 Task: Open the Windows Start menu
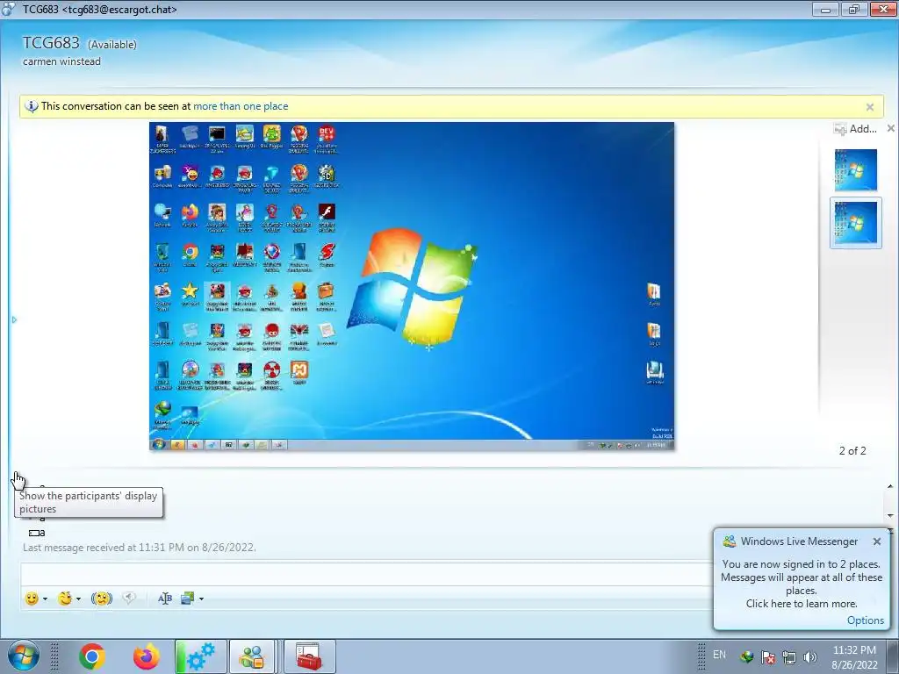(23, 656)
